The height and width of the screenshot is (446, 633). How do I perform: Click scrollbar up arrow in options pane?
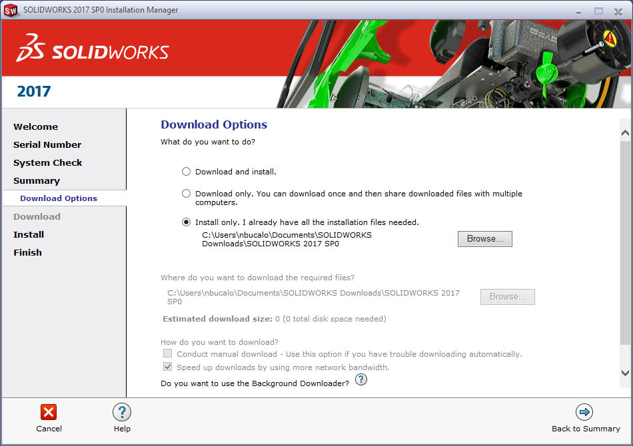[x=625, y=133]
